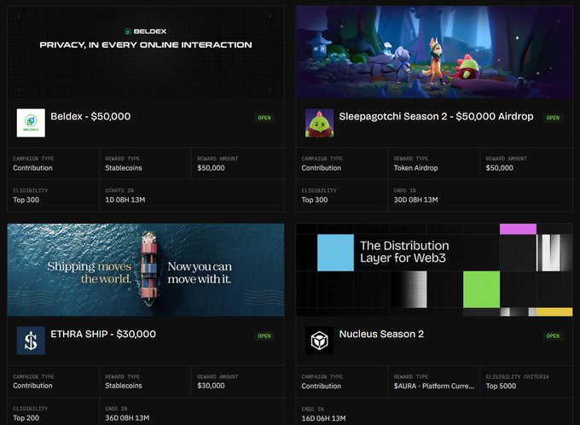Viewport: 580px width, 425px height.
Task: Select Sleepagotchi end time 30D 08H 13M
Action: coord(415,200)
